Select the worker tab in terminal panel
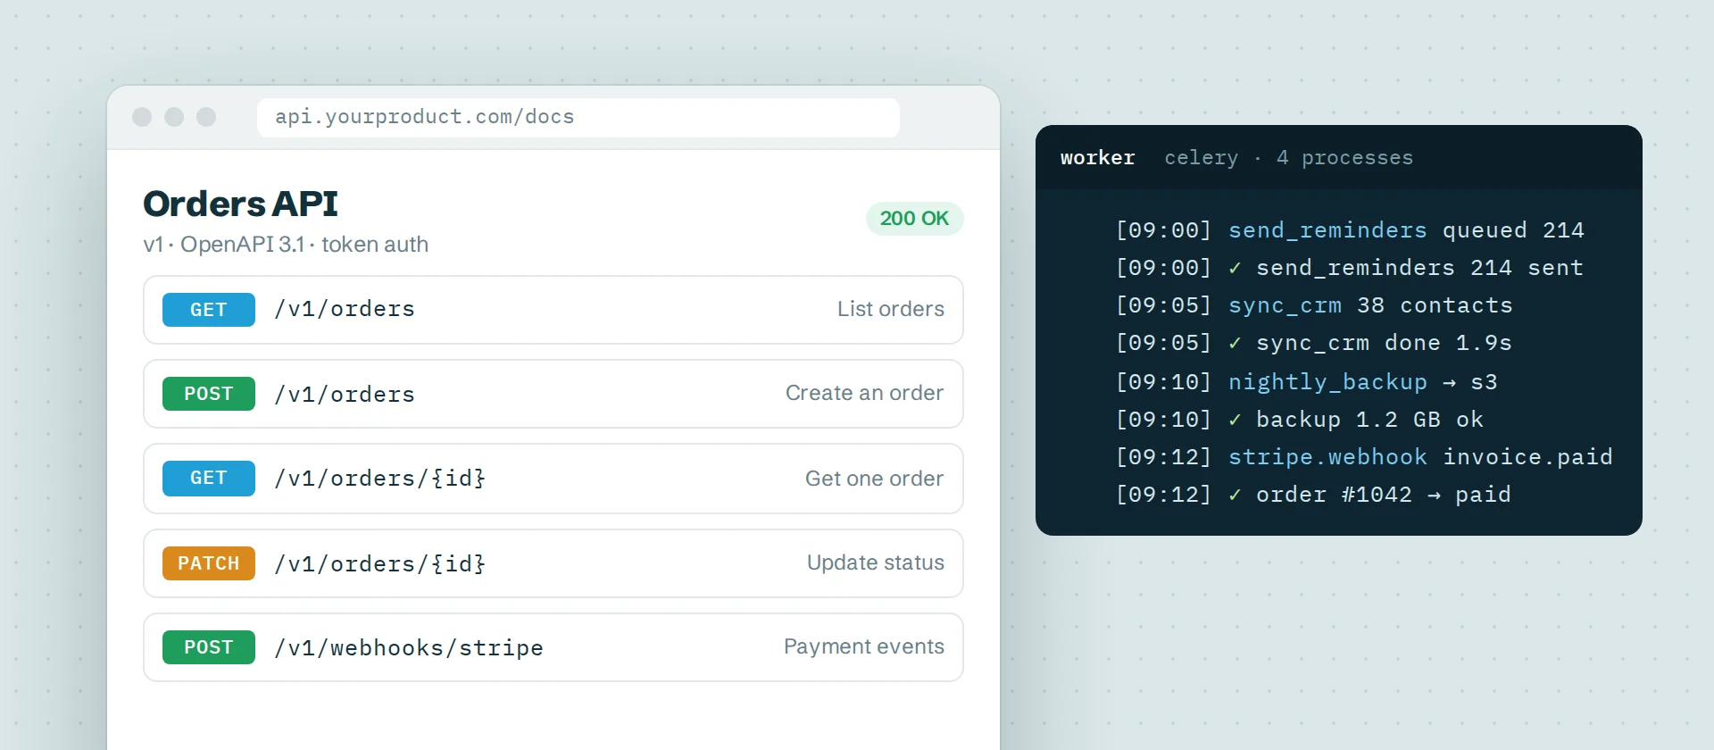This screenshot has width=1714, height=750. coord(1097,158)
